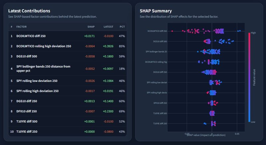Click the DGS10 diff 500 factor name

coord(27,56)
